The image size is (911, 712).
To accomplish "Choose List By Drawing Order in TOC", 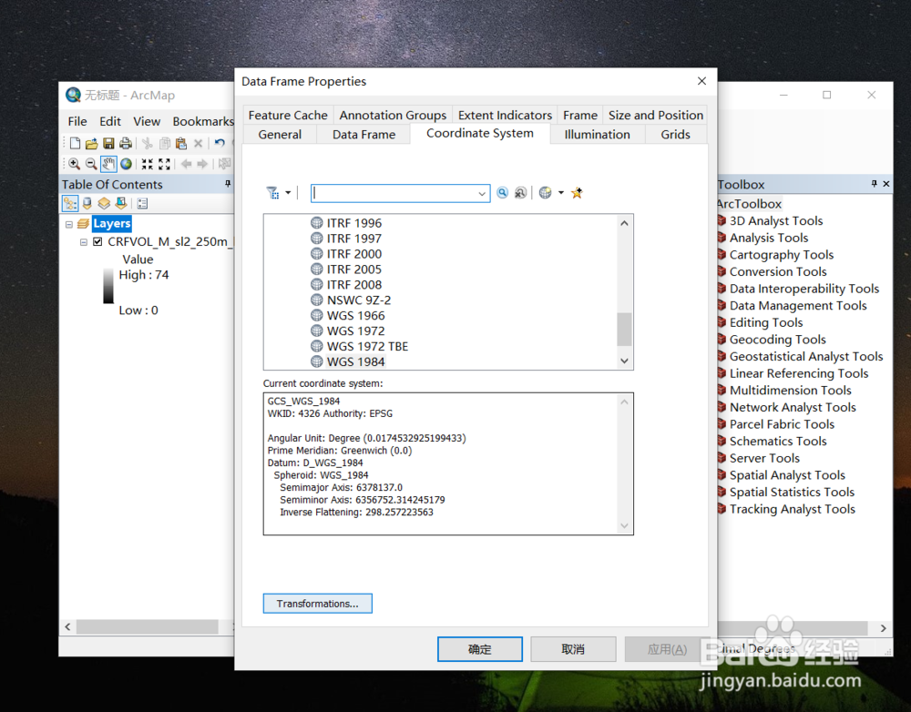I will point(70,203).
